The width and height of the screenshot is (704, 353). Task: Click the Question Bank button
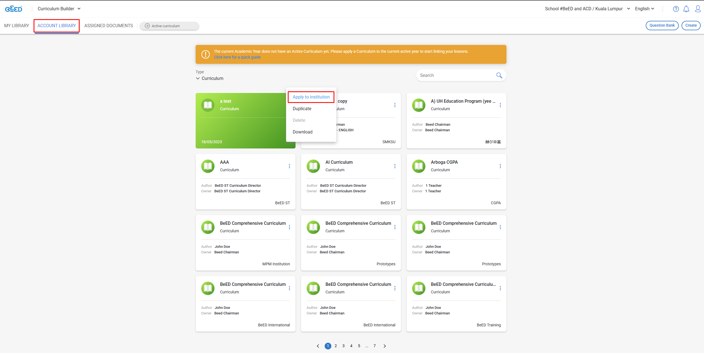coord(662,25)
